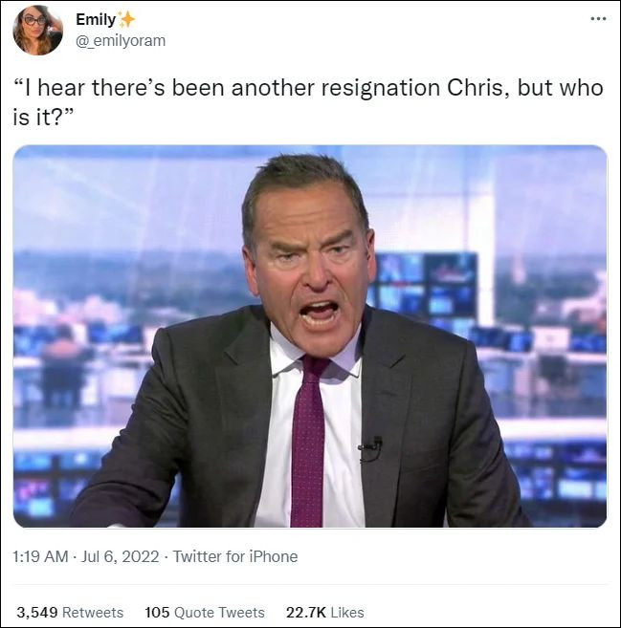Open the Emily display name link
Image resolution: width=621 pixels, height=628 pixels.
tap(96, 19)
